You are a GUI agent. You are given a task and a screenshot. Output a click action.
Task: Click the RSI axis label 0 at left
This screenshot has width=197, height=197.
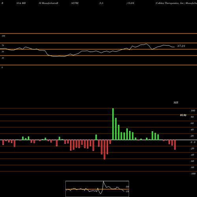(2, 67)
